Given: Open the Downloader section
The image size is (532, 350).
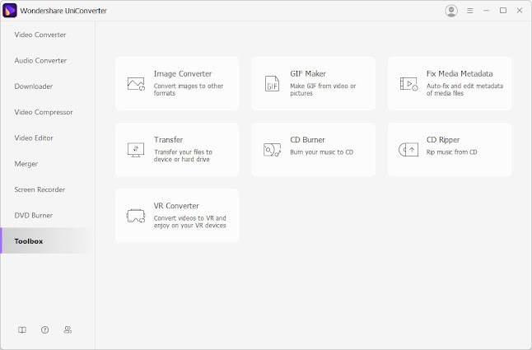Looking at the screenshot, I should (x=34, y=86).
